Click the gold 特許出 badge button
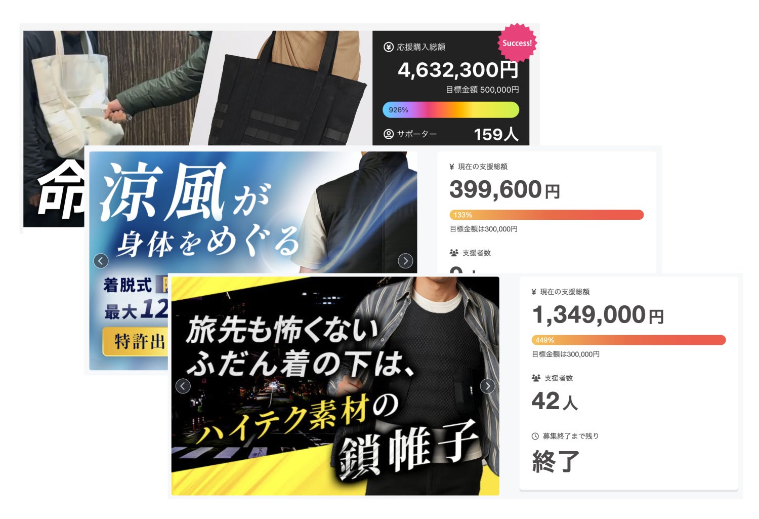The image size is (759, 519). click(x=135, y=342)
